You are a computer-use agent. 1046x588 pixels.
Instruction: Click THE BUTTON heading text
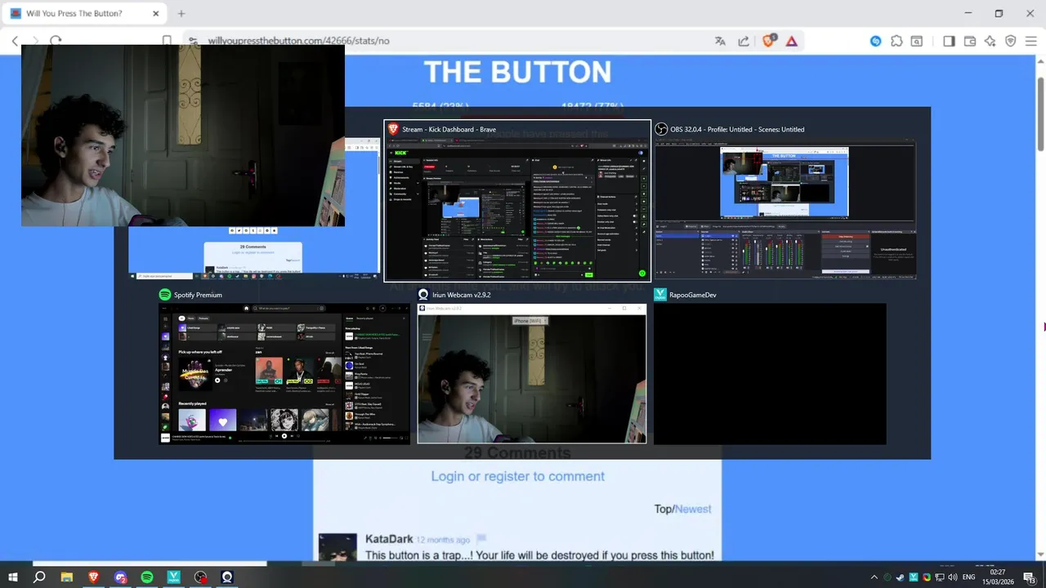[x=517, y=72]
